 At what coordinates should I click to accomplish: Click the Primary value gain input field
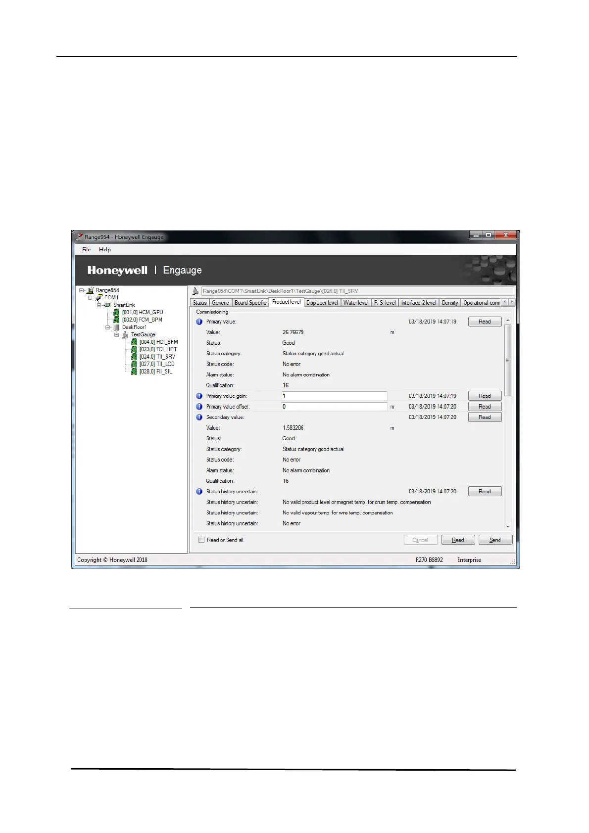334,396
